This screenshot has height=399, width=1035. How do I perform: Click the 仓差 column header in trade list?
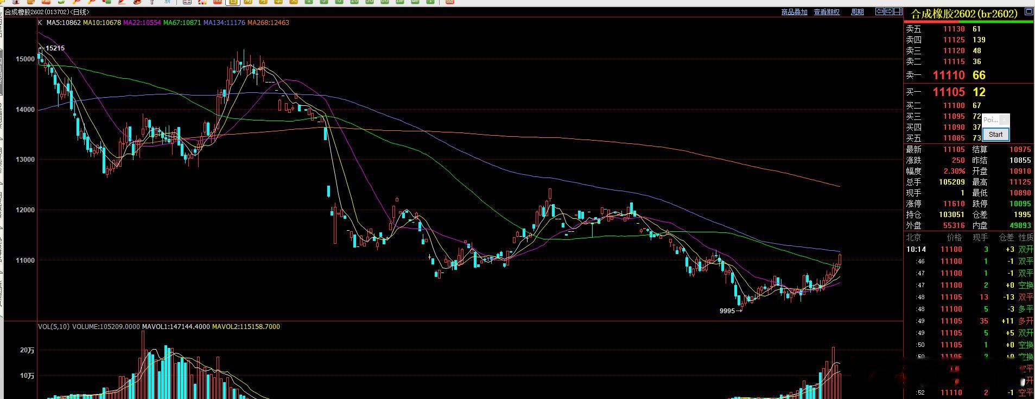click(x=1007, y=238)
